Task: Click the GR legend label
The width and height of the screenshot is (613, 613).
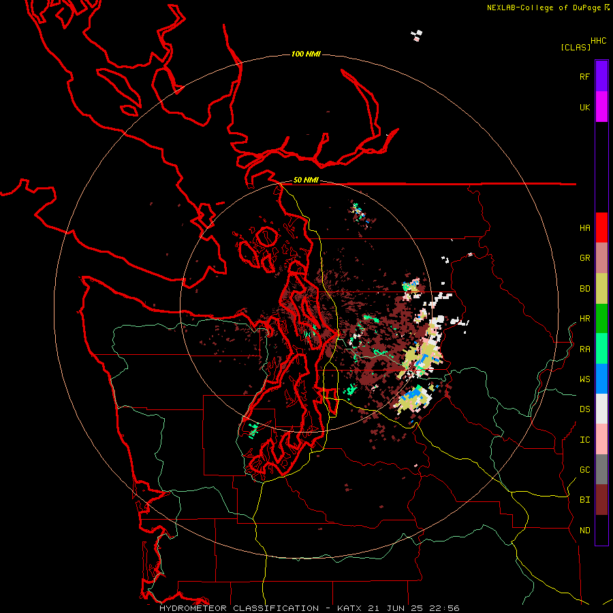Action: pyautogui.click(x=584, y=258)
